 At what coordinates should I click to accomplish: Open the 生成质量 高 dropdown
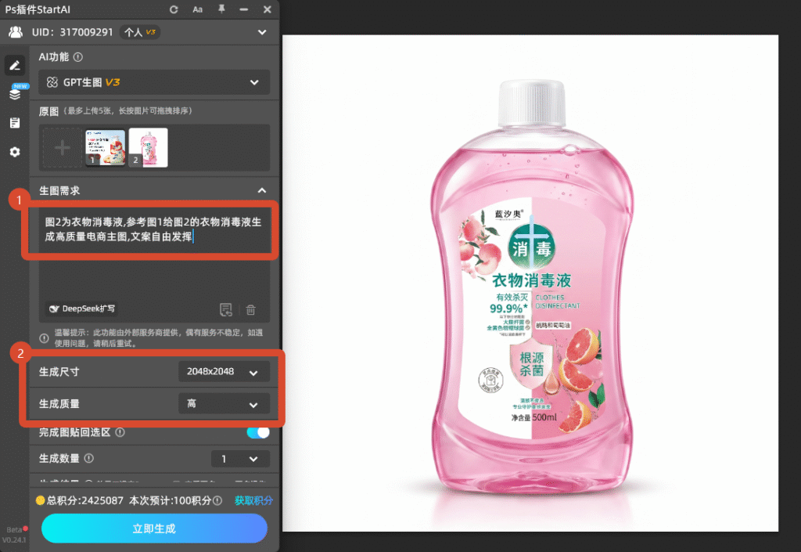[x=224, y=404]
